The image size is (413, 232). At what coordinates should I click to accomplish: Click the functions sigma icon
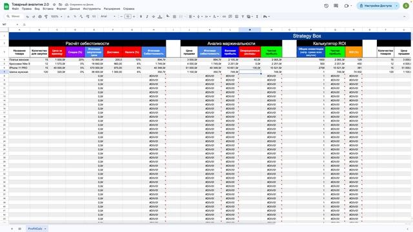point(257,17)
